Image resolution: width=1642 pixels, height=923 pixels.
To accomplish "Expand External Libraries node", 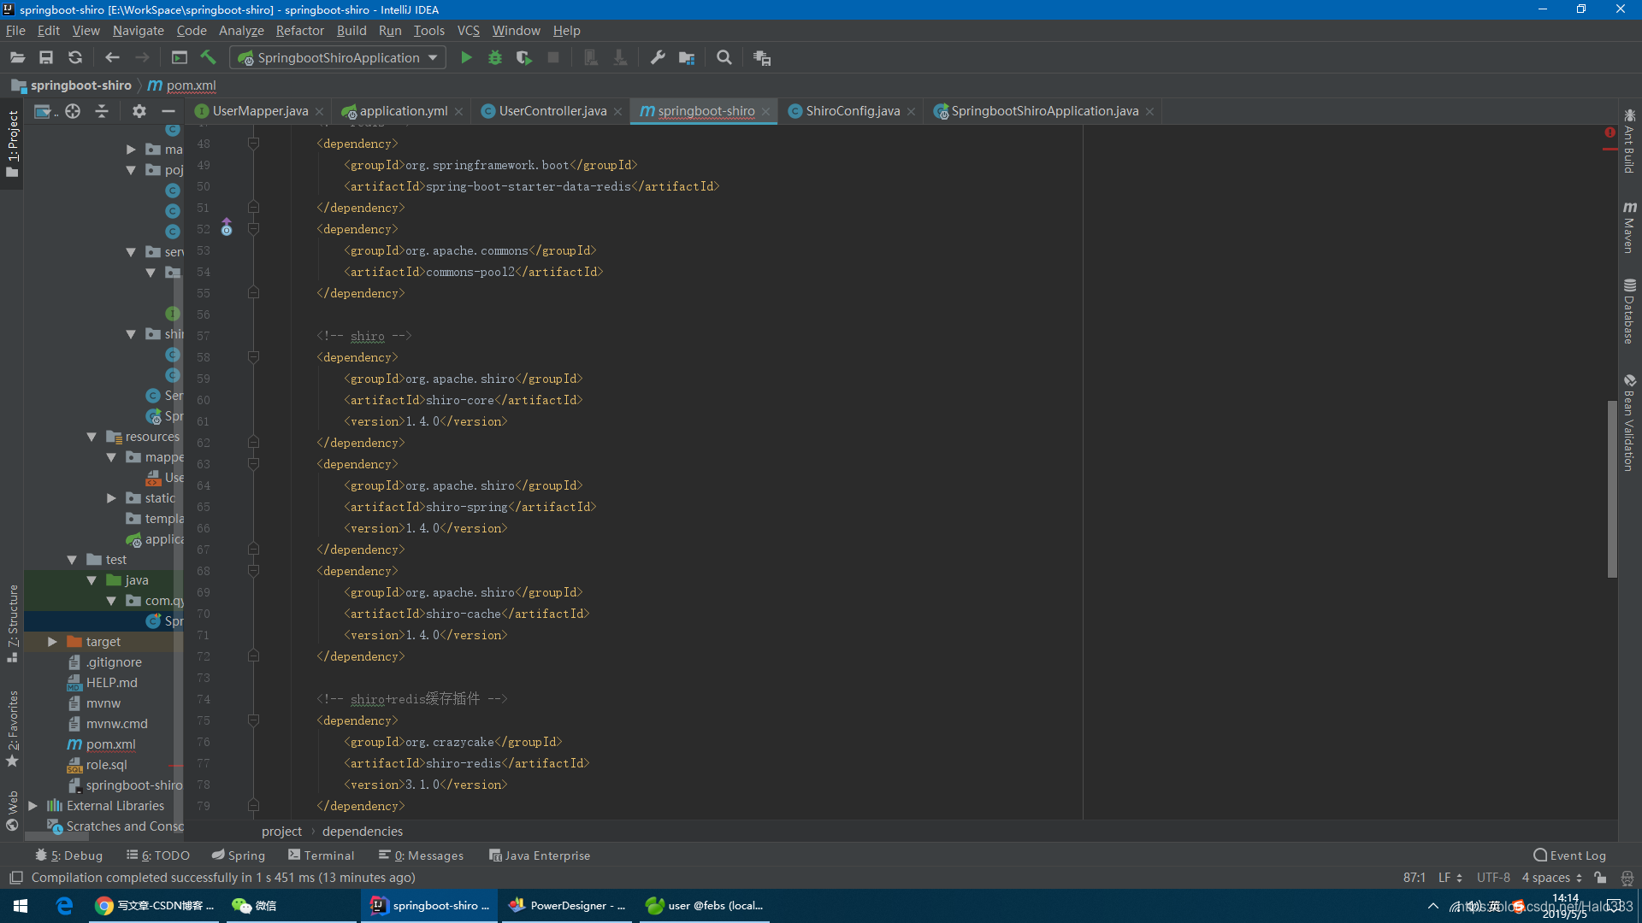I will coord(32,806).
